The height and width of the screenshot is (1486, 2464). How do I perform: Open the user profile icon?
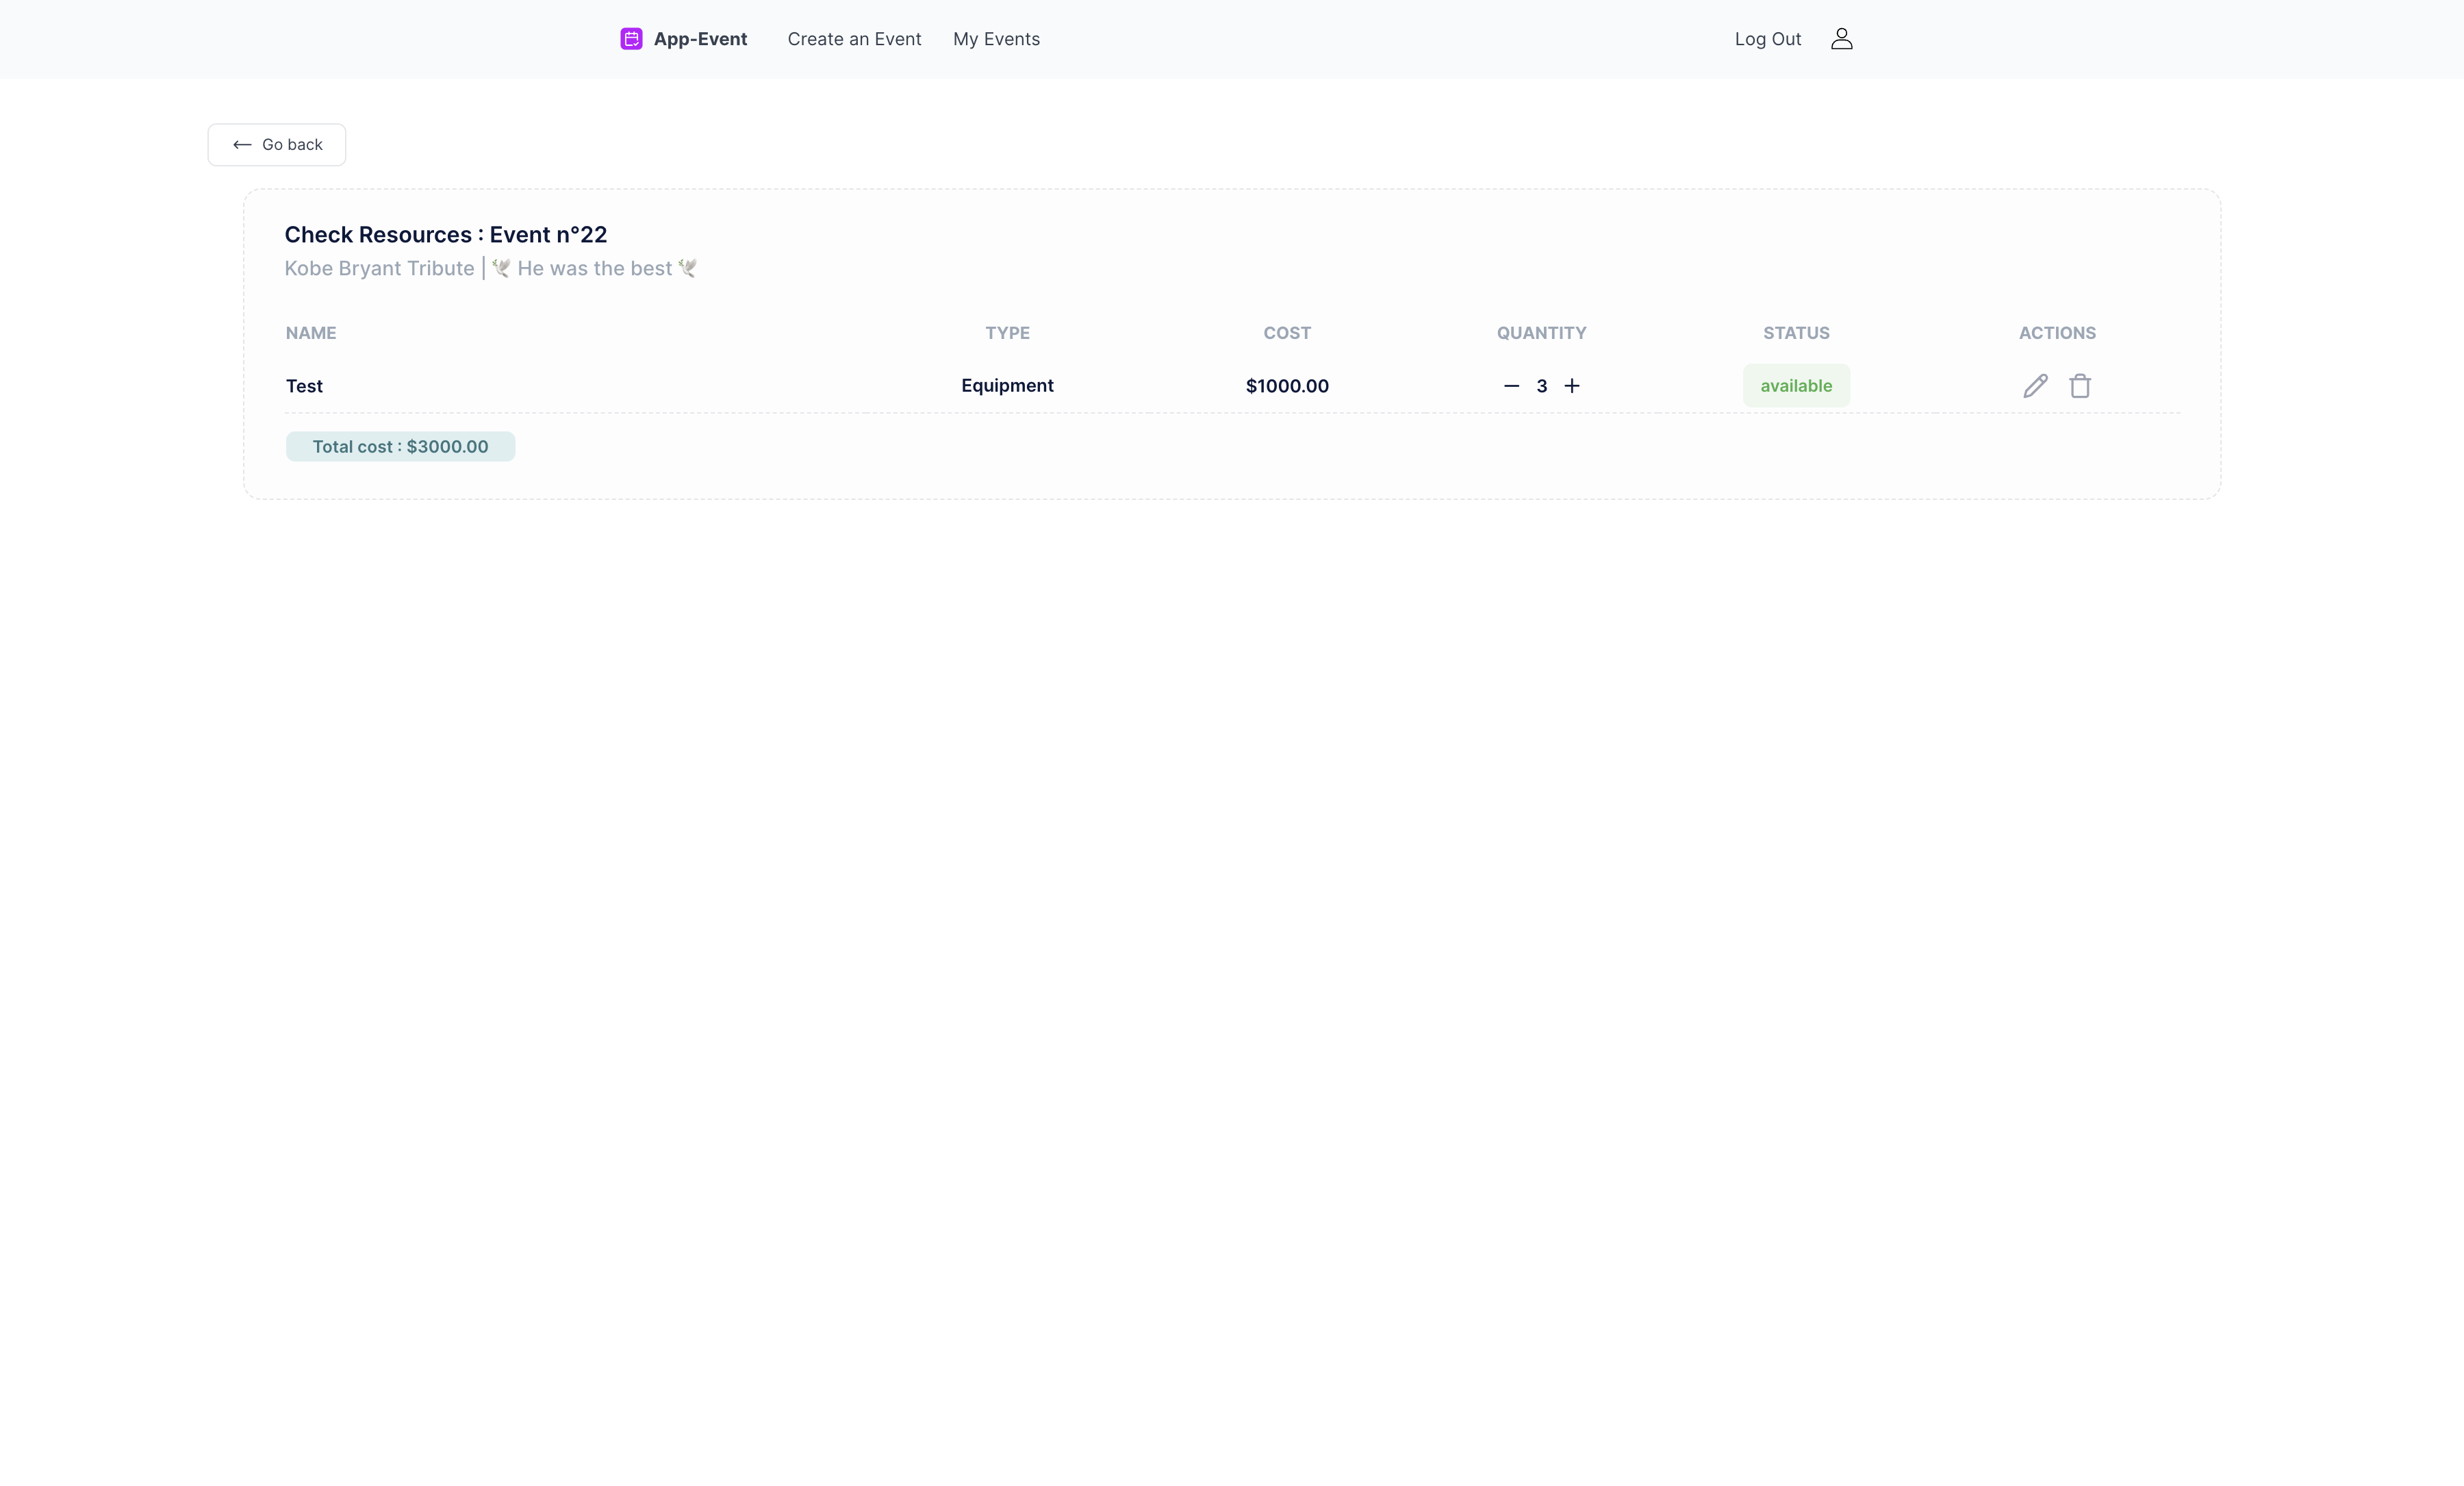(x=1841, y=39)
